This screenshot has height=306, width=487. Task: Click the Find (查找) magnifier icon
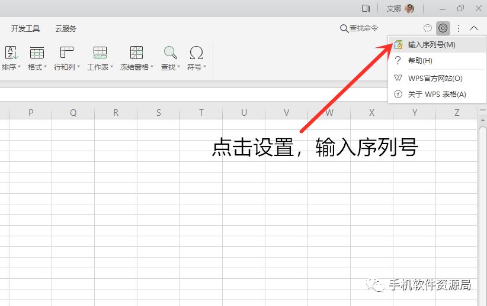(170, 53)
